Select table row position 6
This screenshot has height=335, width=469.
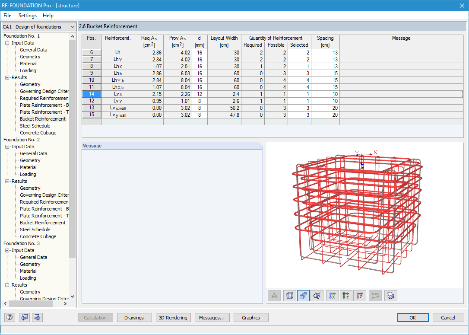point(92,52)
